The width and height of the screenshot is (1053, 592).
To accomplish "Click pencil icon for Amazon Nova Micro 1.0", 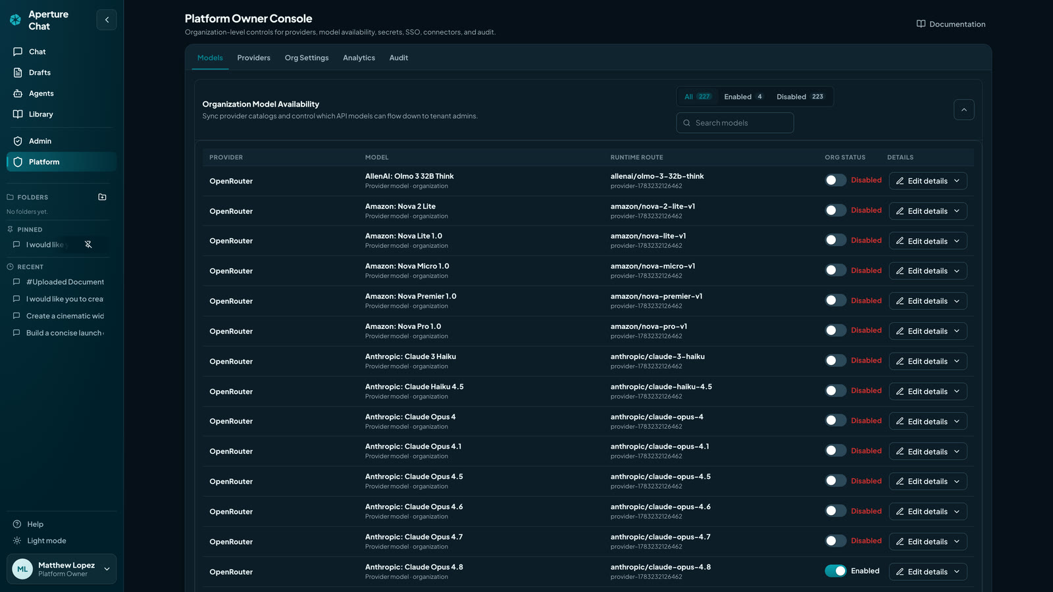I will pyautogui.click(x=900, y=271).
